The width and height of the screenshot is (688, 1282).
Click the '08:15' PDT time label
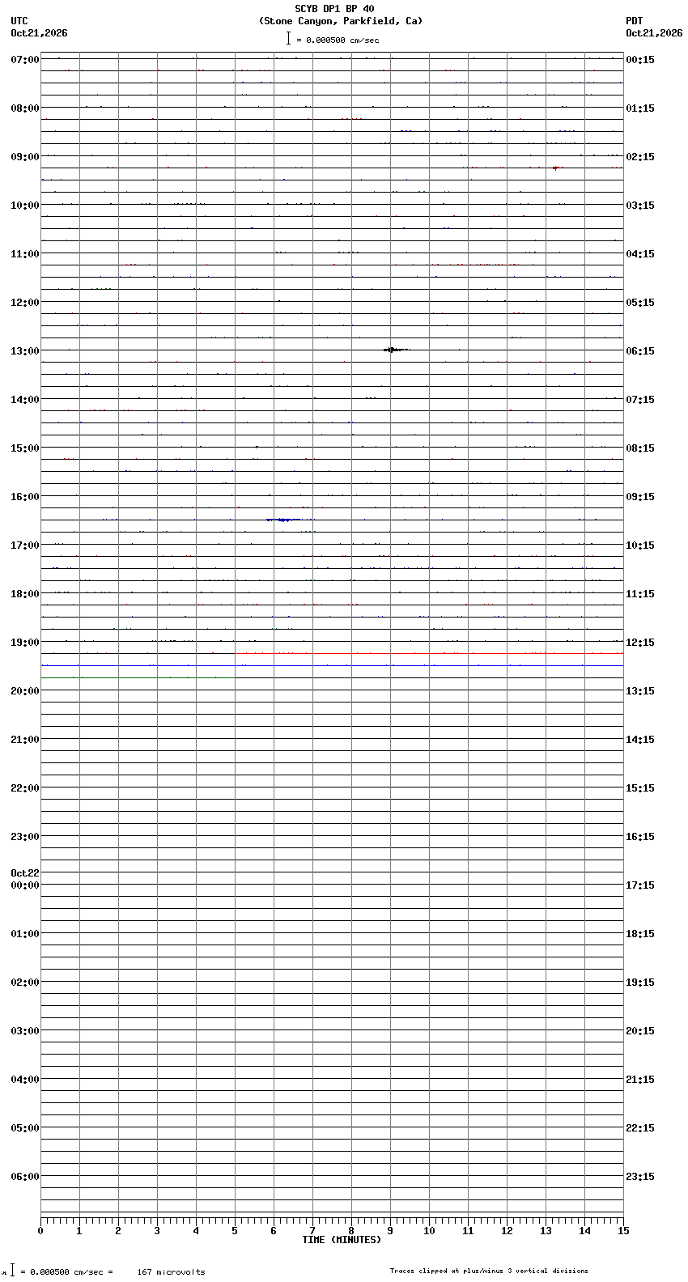click(640, 448)
